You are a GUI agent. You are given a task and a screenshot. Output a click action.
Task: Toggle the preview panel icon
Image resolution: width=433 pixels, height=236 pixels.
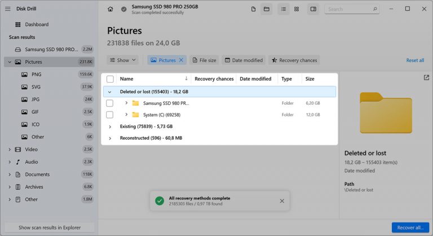pyautogui.click(x=313, y=9)
